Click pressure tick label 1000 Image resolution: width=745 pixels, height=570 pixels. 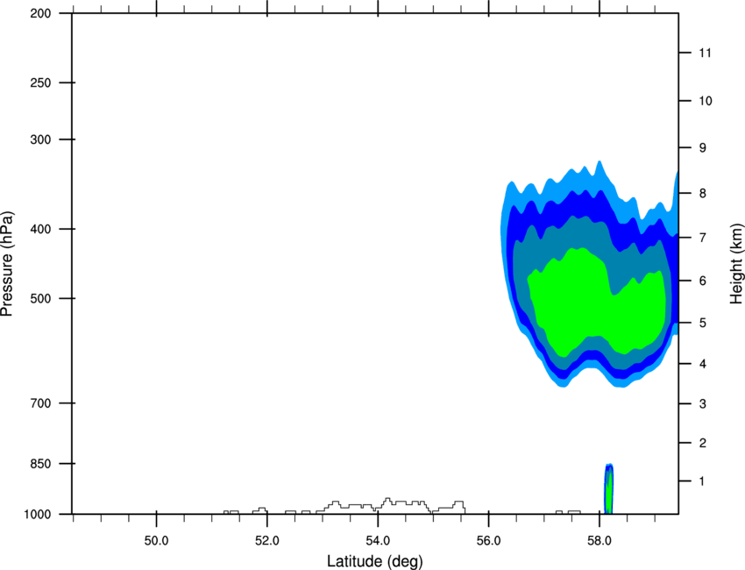coord(37,514)
